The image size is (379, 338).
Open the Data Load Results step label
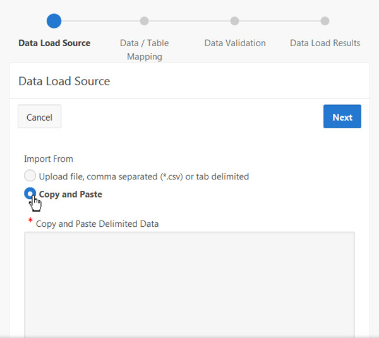point(325,43)
